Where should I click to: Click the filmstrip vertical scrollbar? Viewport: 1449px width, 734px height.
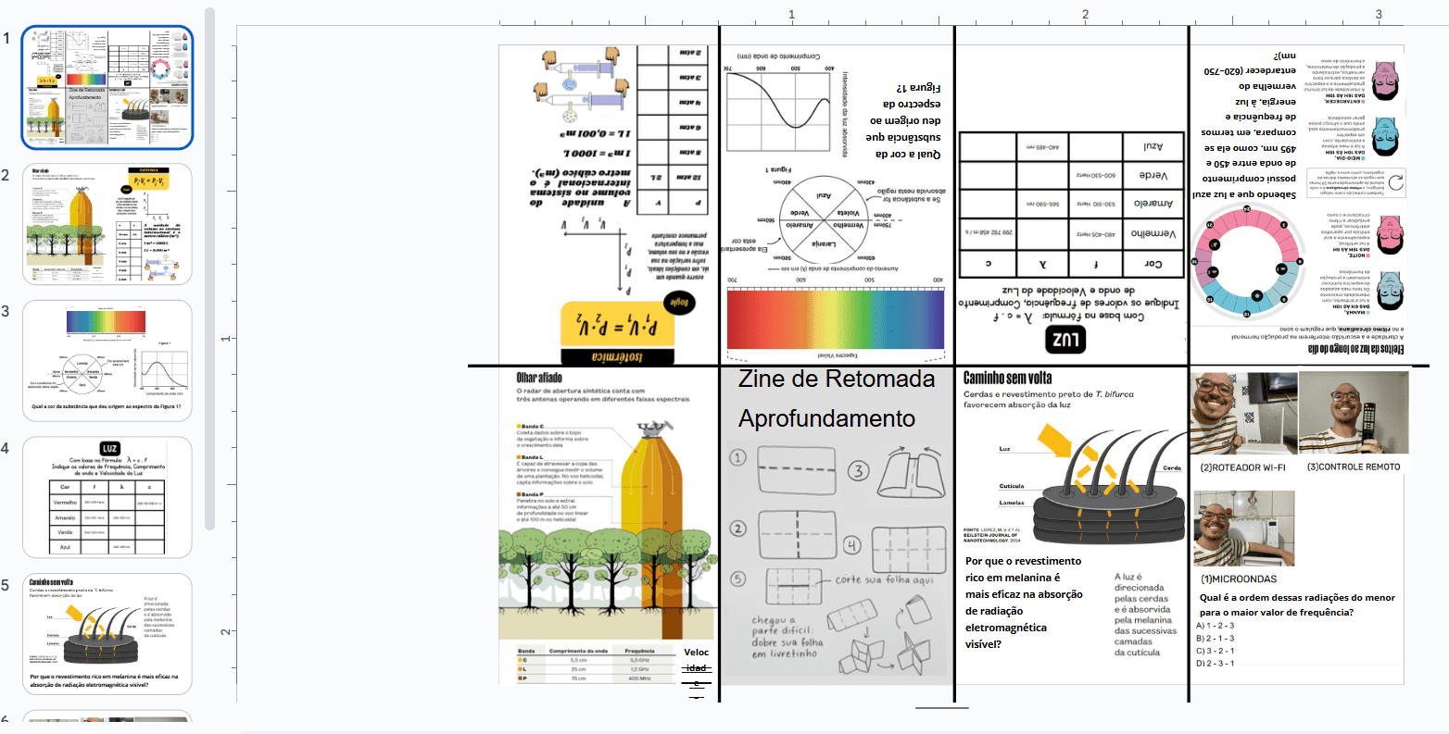pyautogui.click(x=210, y=268)
